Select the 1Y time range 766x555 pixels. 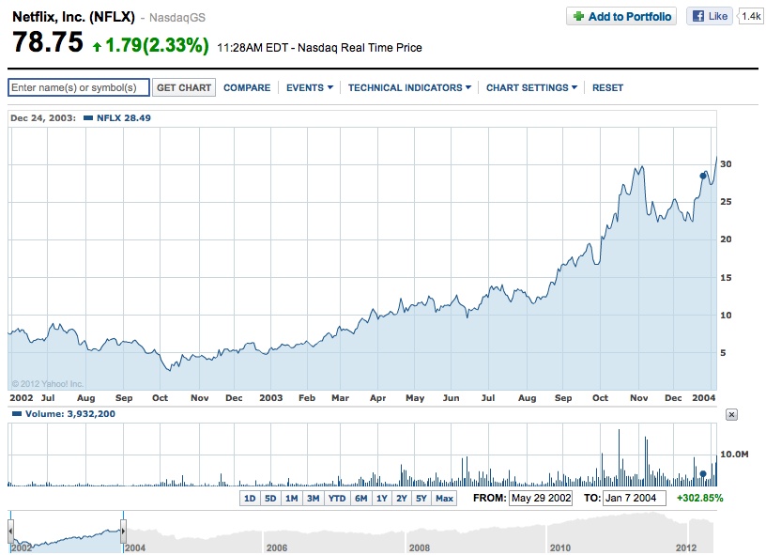(x=381, y=499)
